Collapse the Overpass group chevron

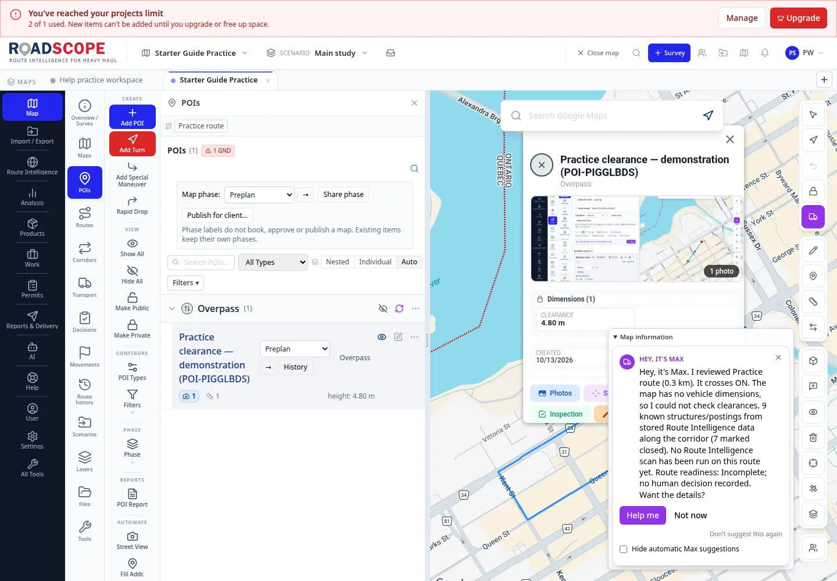click(172, 309)
